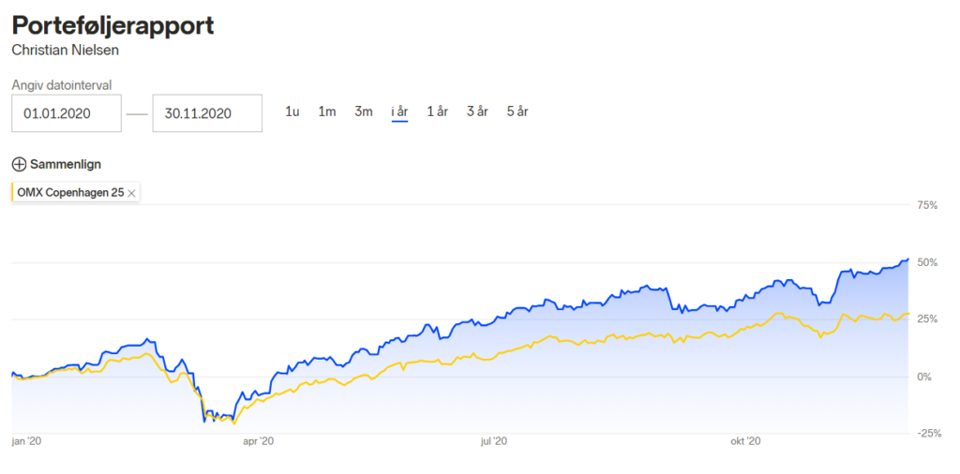
Task: Click the jul '20 axis label
Action: 494,440
